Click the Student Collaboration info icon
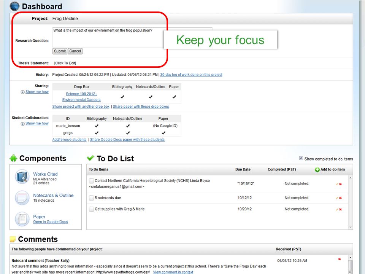 pyautogui.click(x=22, y=124)
